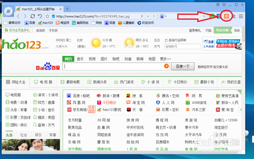Click the orange 抢 toolbar icon
This screenshot has width=254, height=159.
[226, 16]
